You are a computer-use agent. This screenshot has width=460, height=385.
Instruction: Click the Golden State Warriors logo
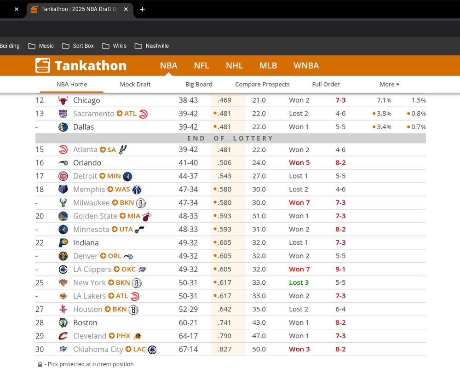(63, 216)
